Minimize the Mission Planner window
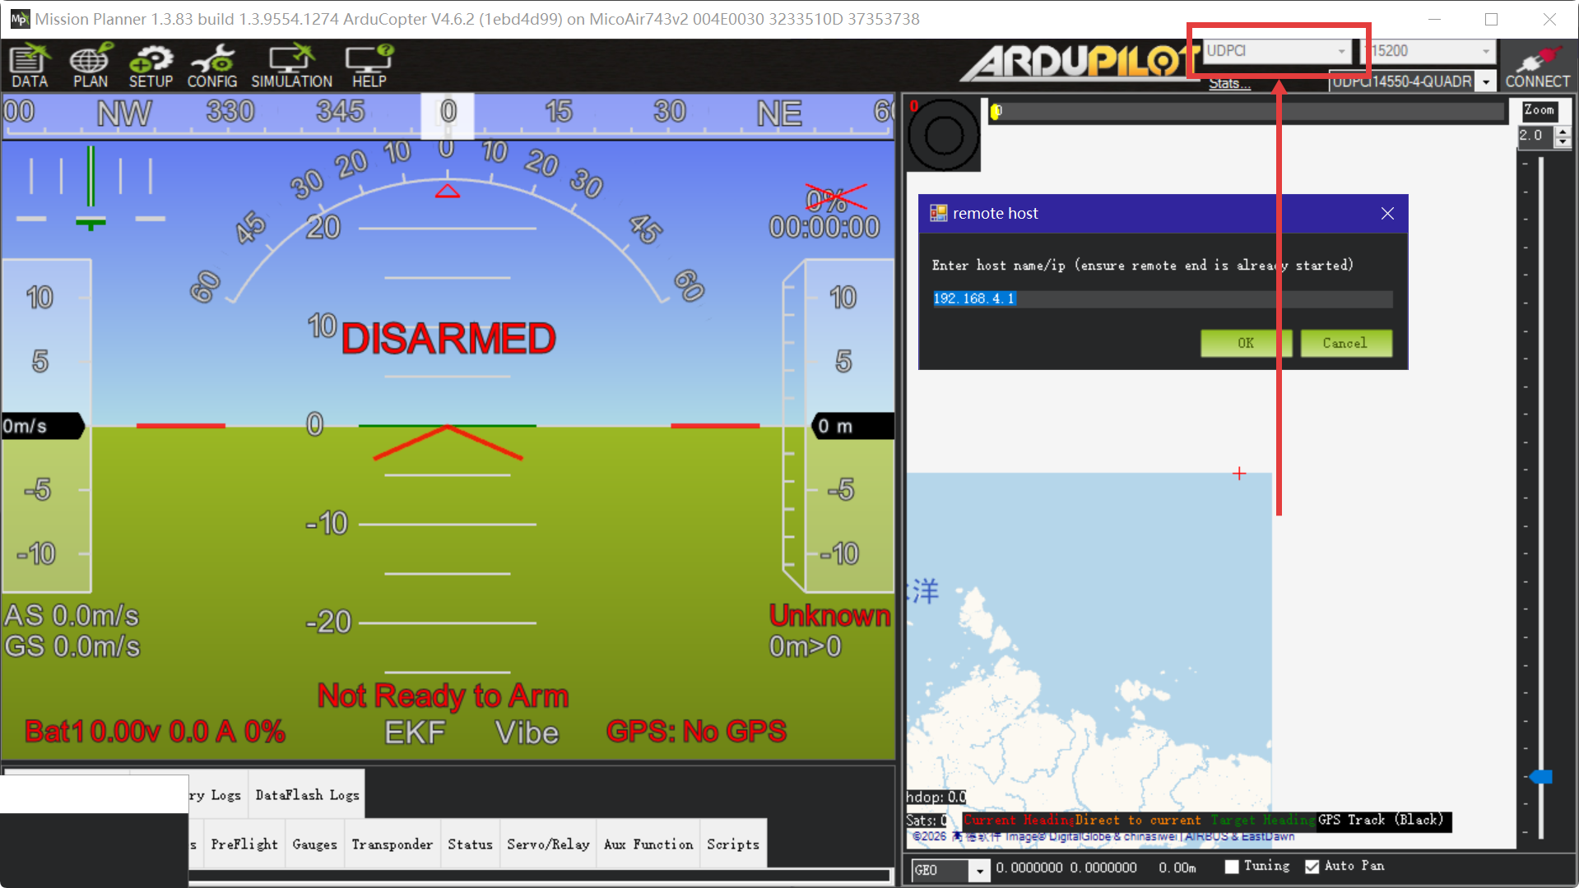Image resolution: width=1579 pixels, height=888 pixels. pos(1434,19)
